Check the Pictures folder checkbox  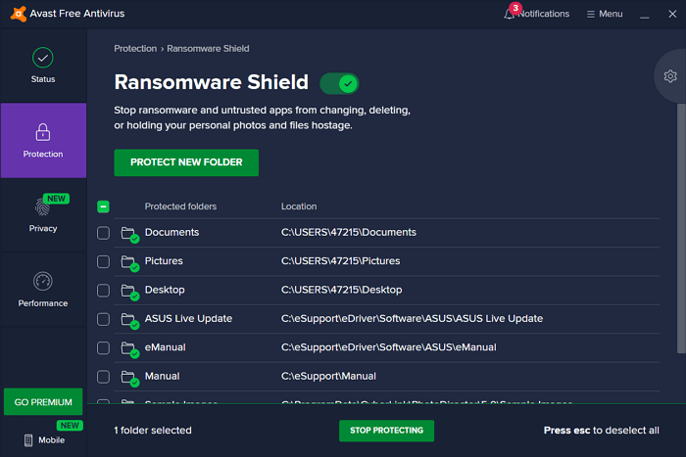104,261
